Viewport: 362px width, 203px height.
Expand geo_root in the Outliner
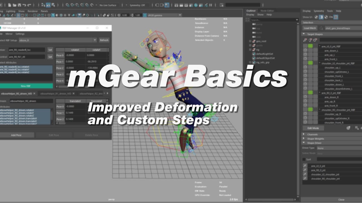(250, 41)
